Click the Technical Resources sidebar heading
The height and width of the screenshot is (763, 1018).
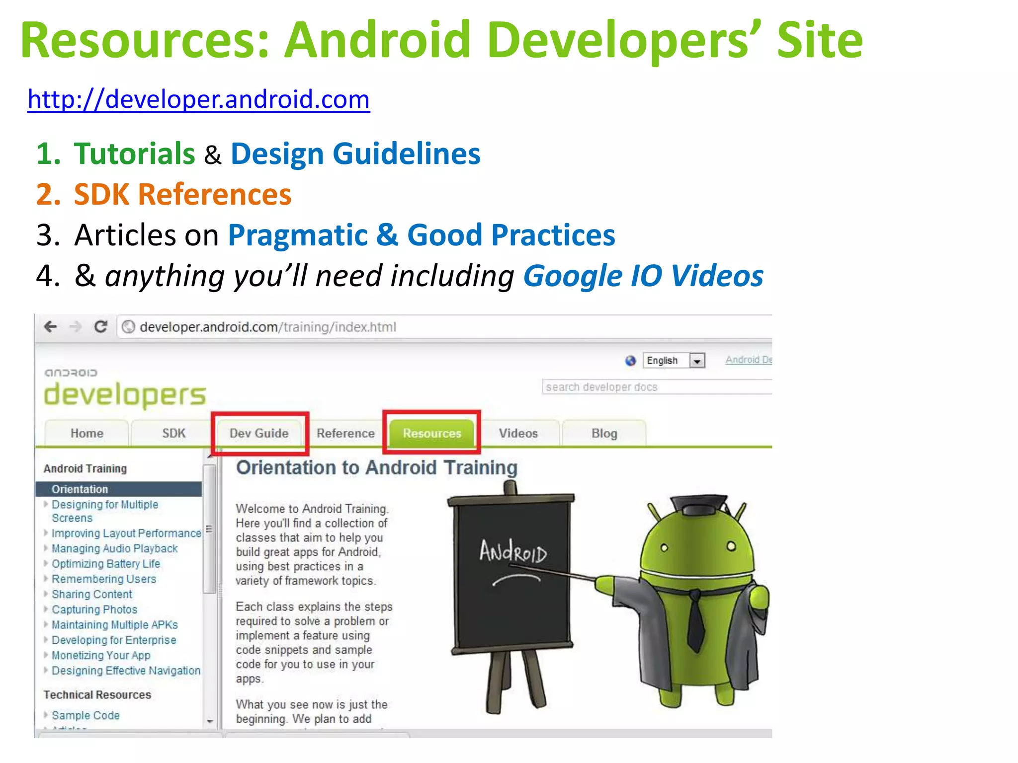tap(97, 694)
